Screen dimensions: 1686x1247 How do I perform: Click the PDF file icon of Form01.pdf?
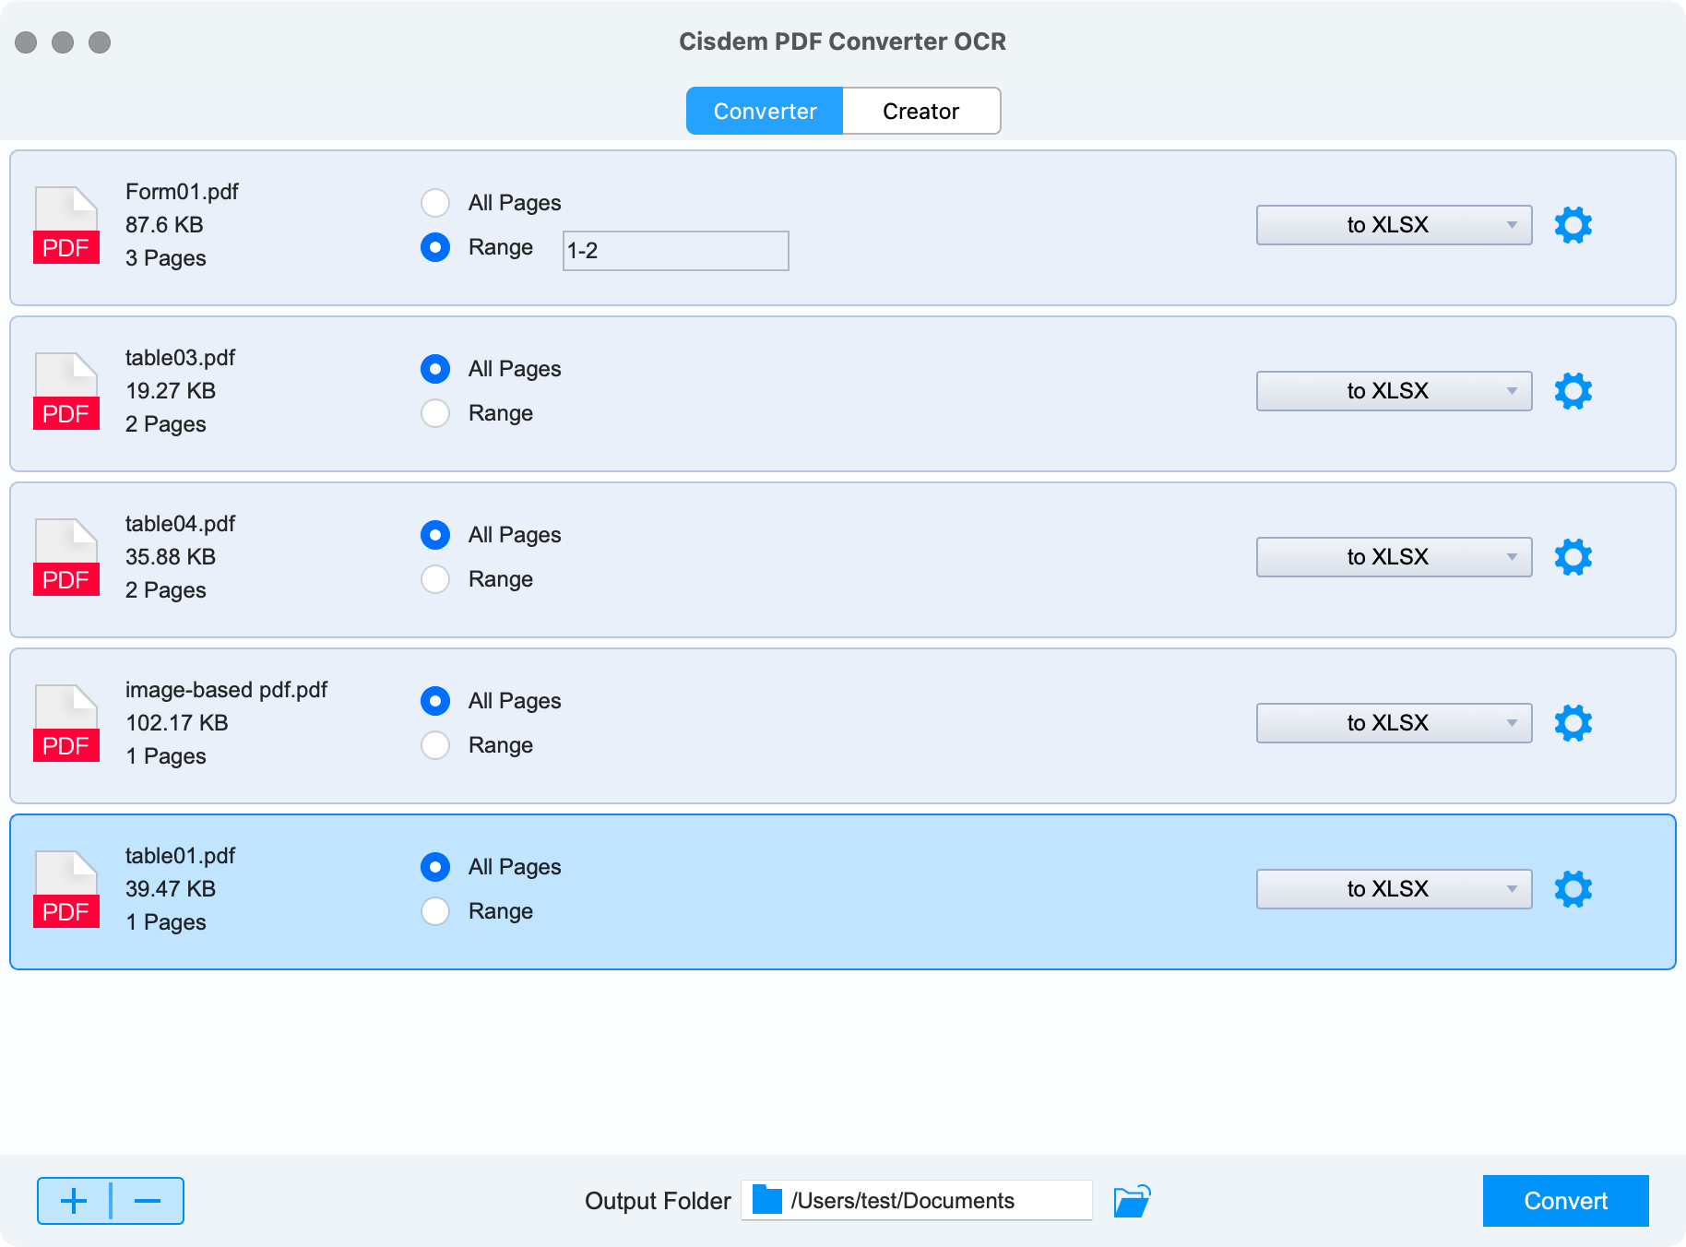[66, 225]
